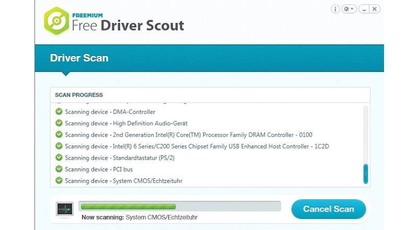Cancel the running driver scan

pyautogui.click(x=329, y=209)
